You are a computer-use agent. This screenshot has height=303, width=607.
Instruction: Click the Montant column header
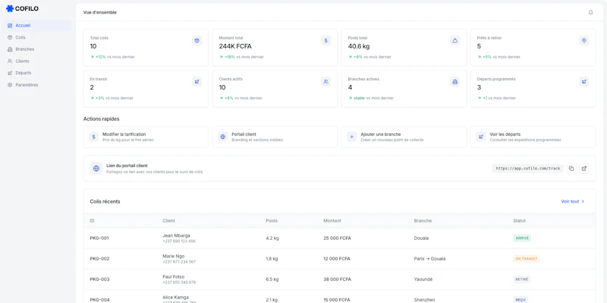tap(332, 221)
